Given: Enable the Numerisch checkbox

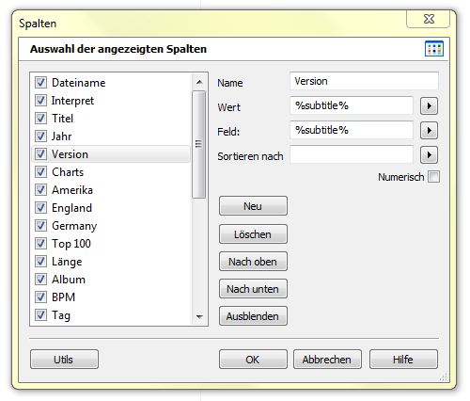Looking at the screenshot, I should (434, 177).
